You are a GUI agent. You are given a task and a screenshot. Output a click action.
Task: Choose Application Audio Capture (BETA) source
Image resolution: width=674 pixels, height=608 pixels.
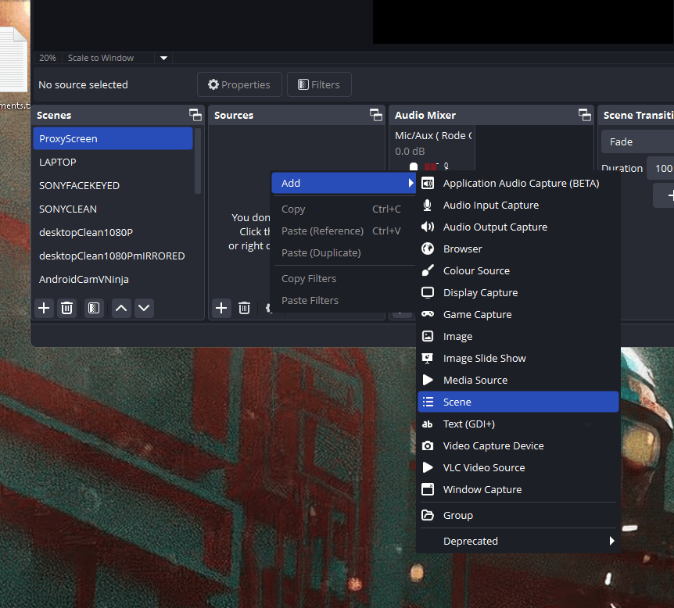(518, 183)
